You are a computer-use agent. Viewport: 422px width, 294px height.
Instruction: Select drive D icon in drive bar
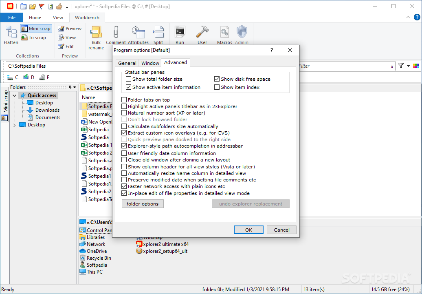tap(26, 77)
